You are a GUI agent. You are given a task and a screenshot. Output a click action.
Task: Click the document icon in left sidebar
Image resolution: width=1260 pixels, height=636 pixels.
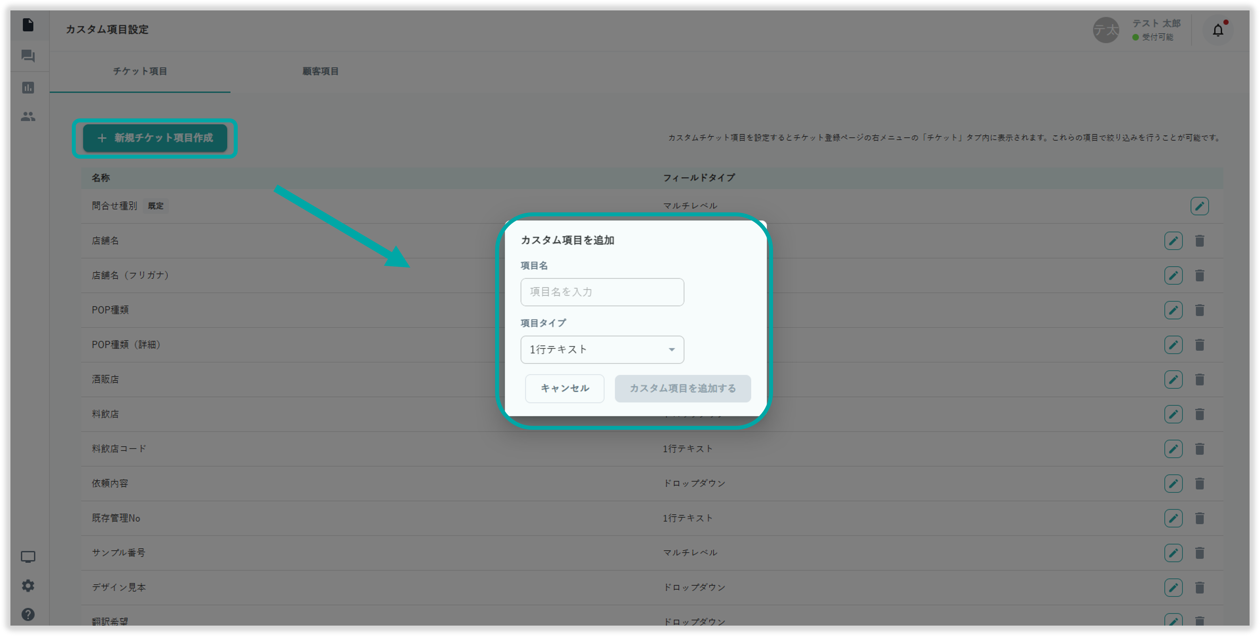pyautogui.click(x=28, y=24)
